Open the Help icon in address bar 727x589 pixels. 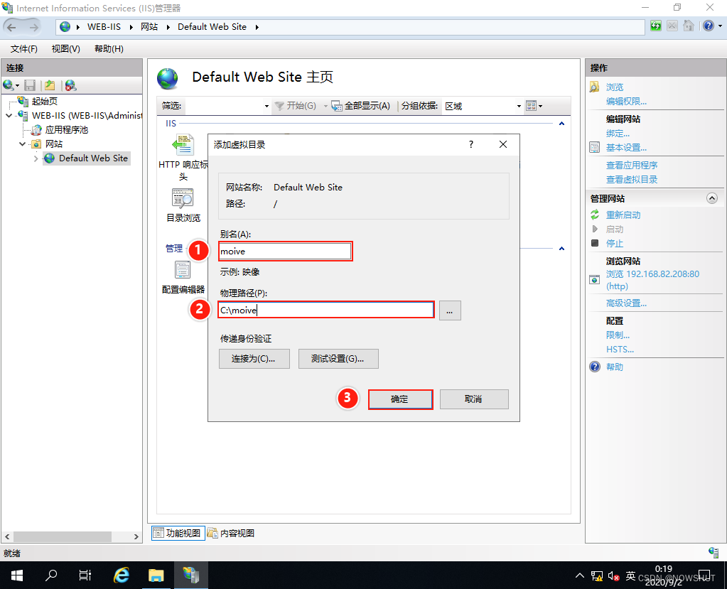[708, 26]
